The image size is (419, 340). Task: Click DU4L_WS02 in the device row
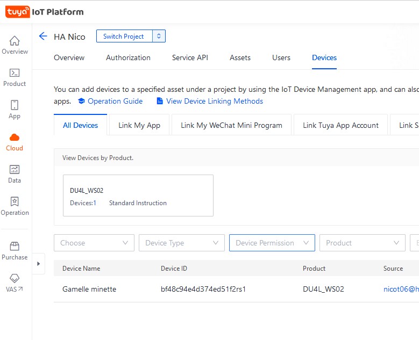323,289
